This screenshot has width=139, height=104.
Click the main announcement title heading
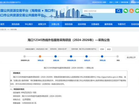(x=68, y=40)
